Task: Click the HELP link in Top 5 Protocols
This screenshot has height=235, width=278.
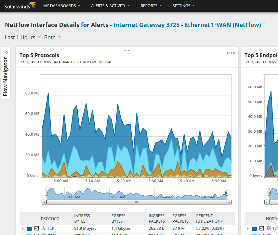Action: coord(231,53)
